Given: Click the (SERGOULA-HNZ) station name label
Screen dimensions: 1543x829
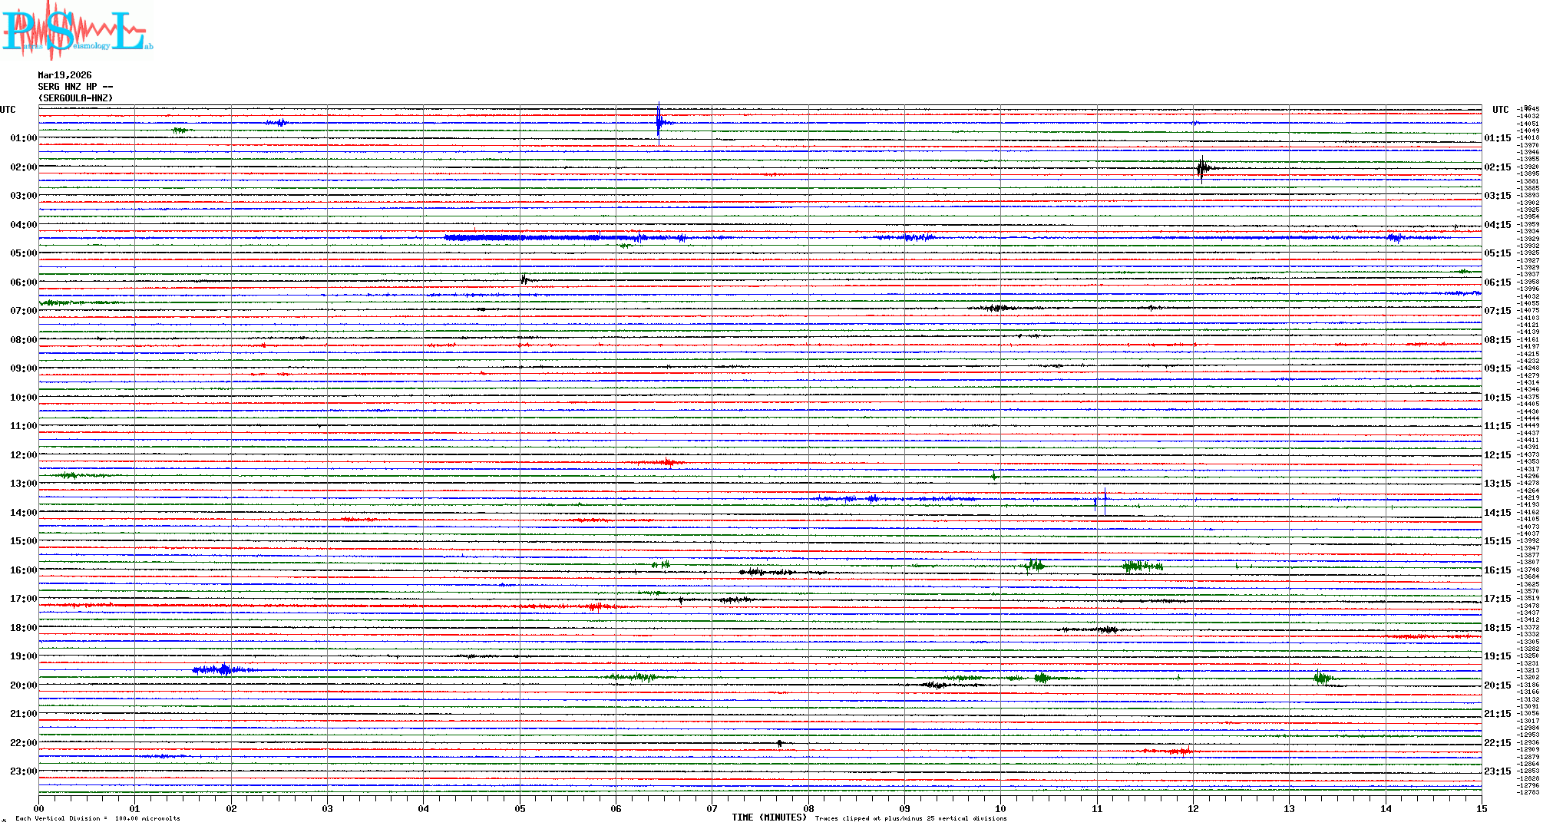Looking at the screenshot, I should tap(75, 98).
